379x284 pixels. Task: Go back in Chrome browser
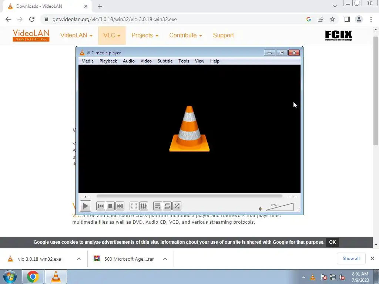coord(8,19)
